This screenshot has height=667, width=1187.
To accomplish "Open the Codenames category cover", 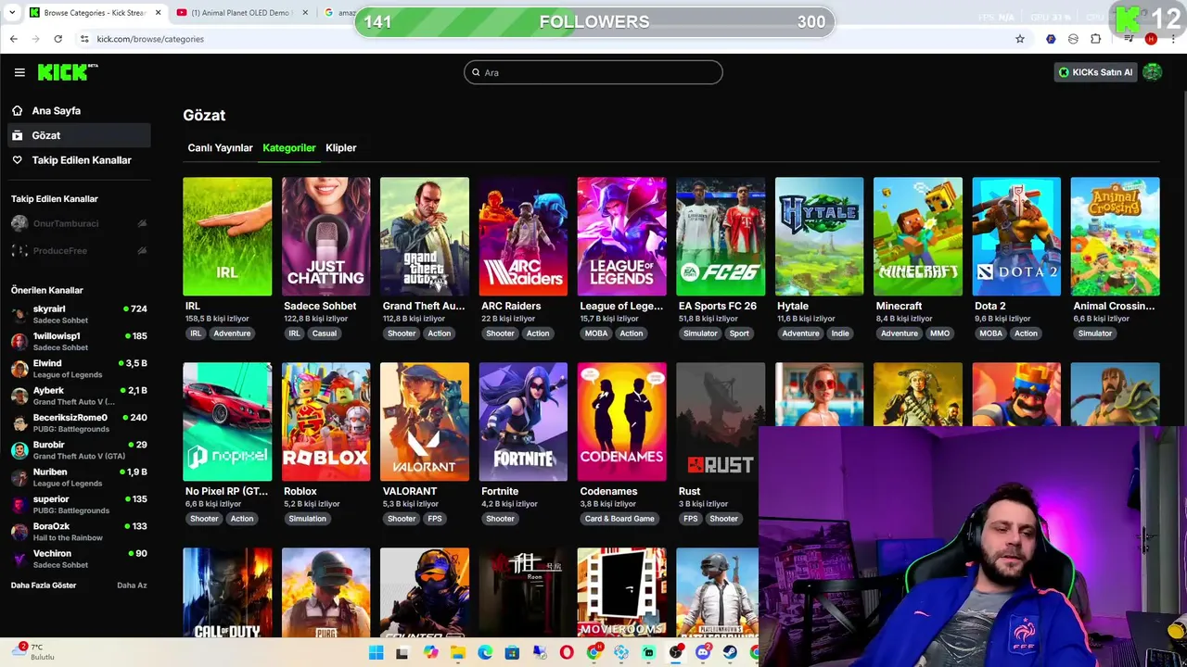I will [621, 422].
